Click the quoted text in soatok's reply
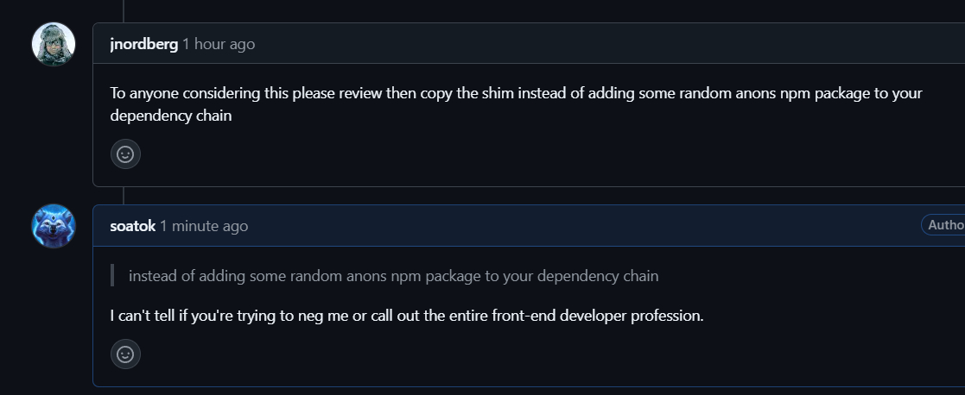The height and width of the screenshot is (395, 965). click(393, 276)
